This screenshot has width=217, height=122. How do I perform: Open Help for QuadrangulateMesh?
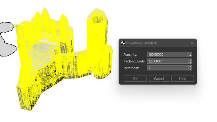pyautogui.click(x=183, y=79)
